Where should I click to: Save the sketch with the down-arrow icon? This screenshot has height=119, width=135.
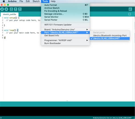[20, 9]
